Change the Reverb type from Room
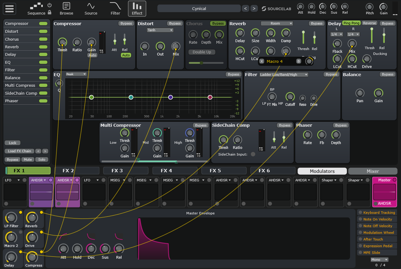 pyautogui.click(x=277, y=23)
